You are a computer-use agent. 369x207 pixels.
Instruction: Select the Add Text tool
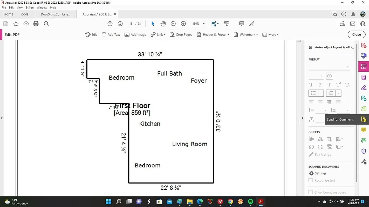click(111, 34)
